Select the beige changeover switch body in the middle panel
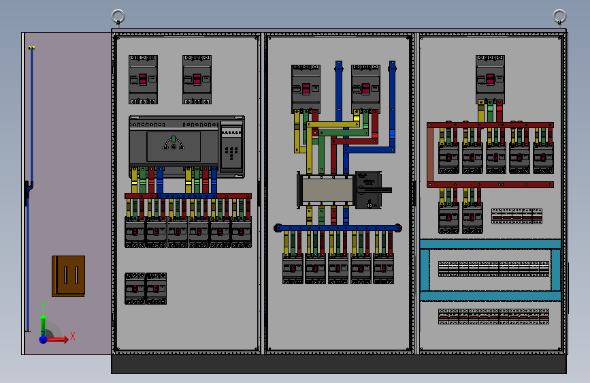 click(x=327, y=189)
